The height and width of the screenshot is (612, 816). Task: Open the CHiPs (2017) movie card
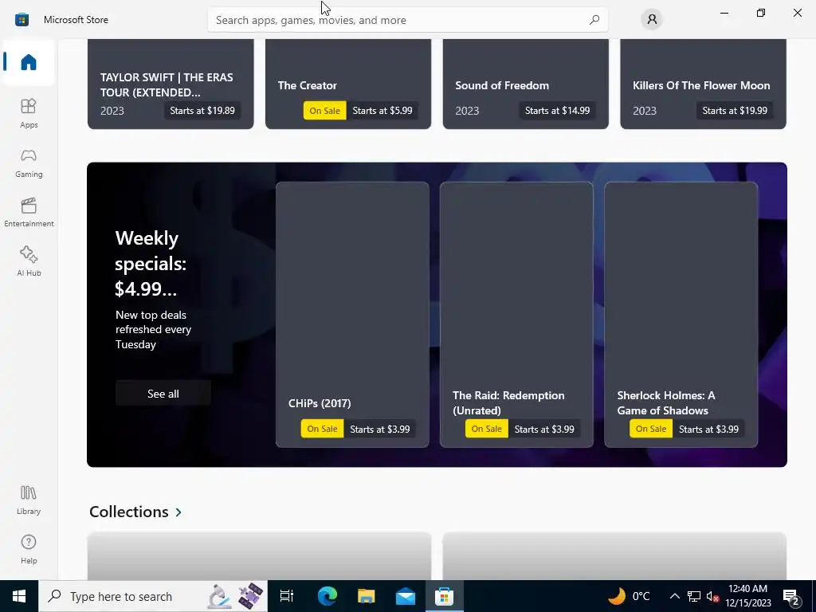(x=352, y=314)
